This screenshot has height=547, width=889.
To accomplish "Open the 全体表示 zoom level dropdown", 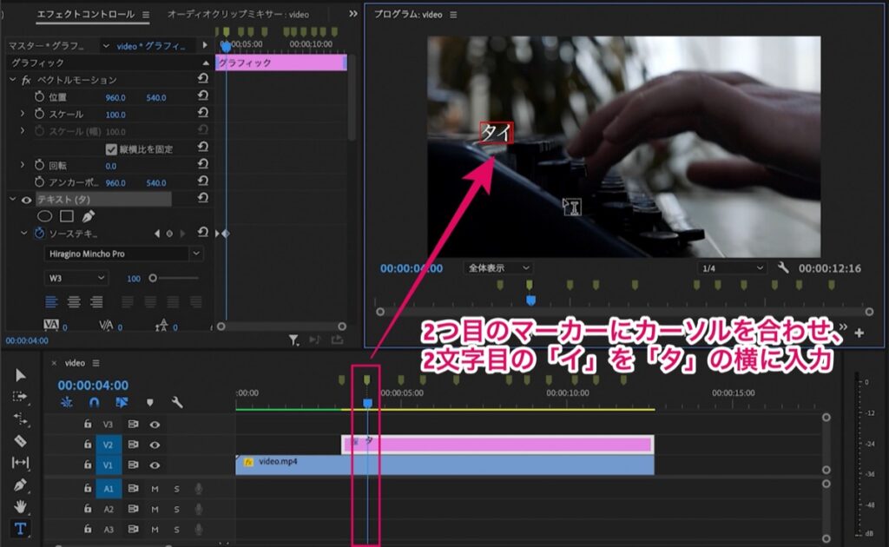I will (498, 267).
